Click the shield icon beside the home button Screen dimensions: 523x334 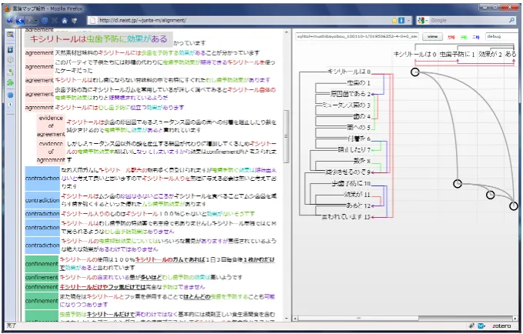(75, 21)
